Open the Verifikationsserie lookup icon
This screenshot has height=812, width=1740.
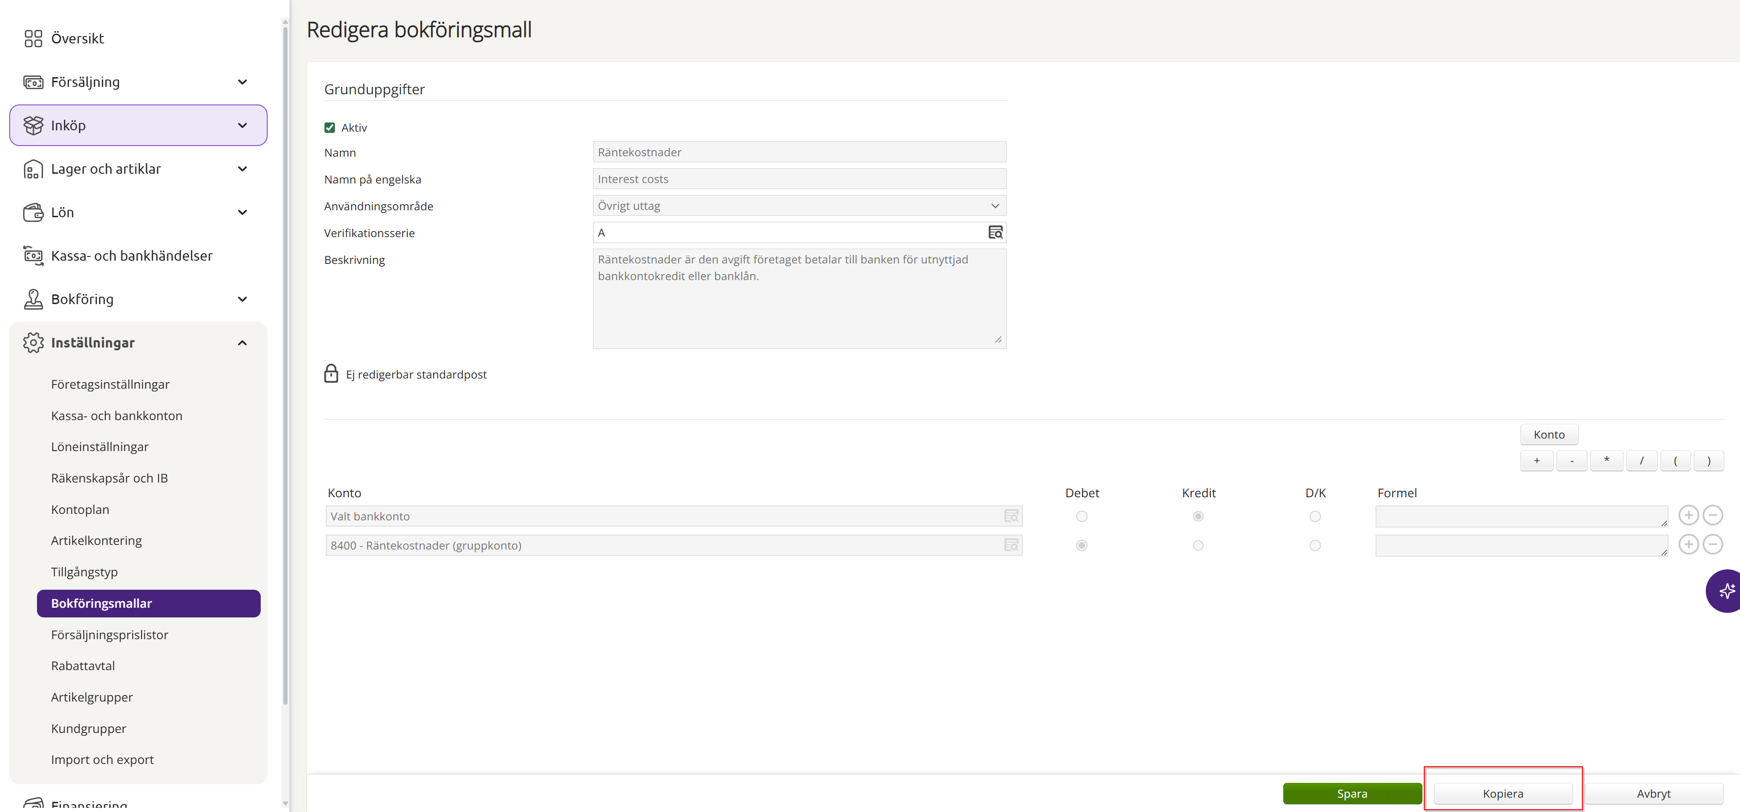tap(995, 232)
